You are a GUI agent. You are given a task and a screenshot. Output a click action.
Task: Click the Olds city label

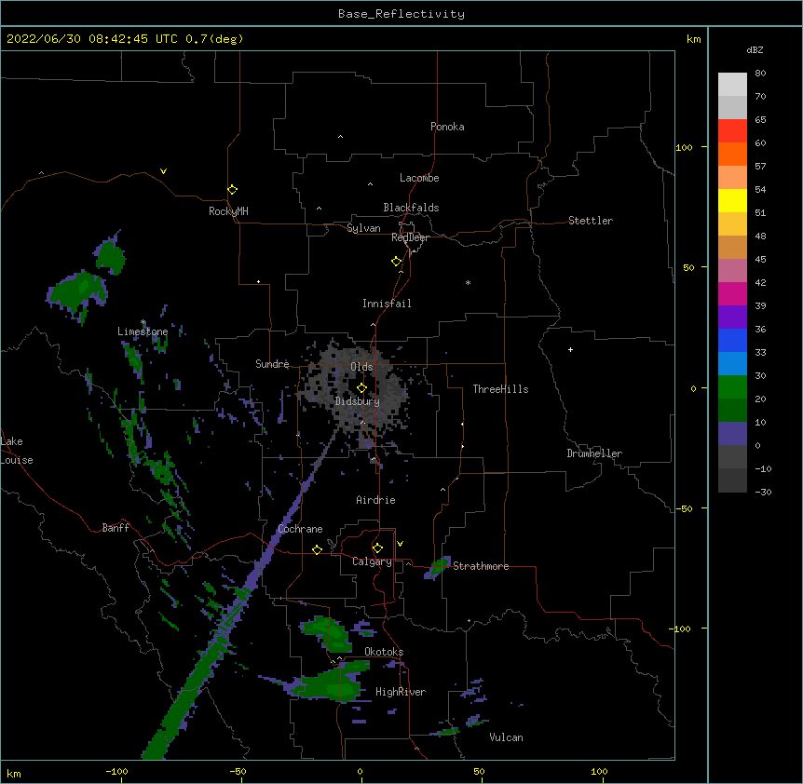pyautogui.click(x=361, y=367)
